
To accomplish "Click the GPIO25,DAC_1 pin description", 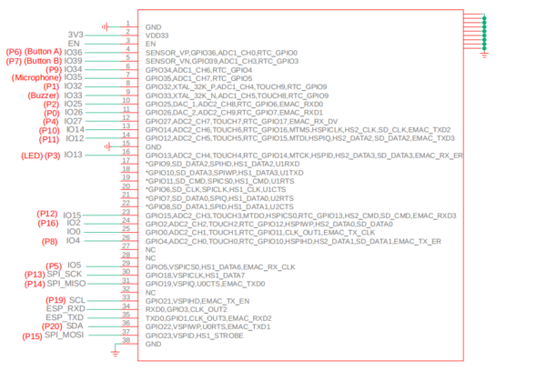I will 235,104.
